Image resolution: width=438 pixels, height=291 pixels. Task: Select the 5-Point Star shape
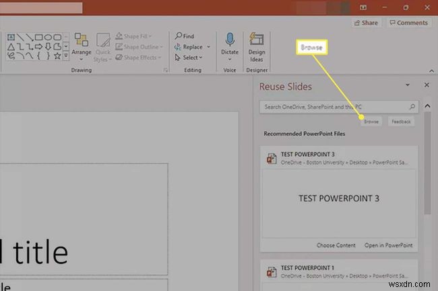pos(57,56)
